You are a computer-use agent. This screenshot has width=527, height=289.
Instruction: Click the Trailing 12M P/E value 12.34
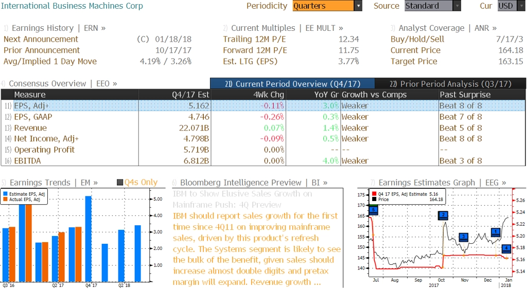[x=348, y=39]
